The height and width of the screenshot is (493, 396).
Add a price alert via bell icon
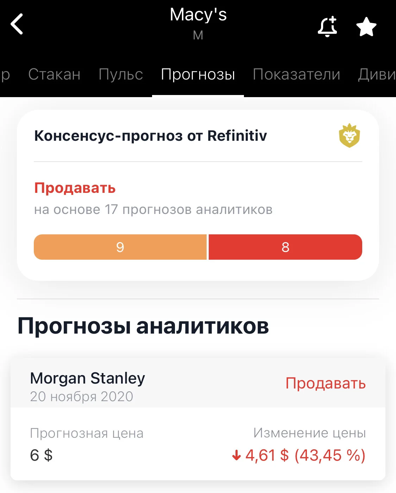click(x=327, y=27)
